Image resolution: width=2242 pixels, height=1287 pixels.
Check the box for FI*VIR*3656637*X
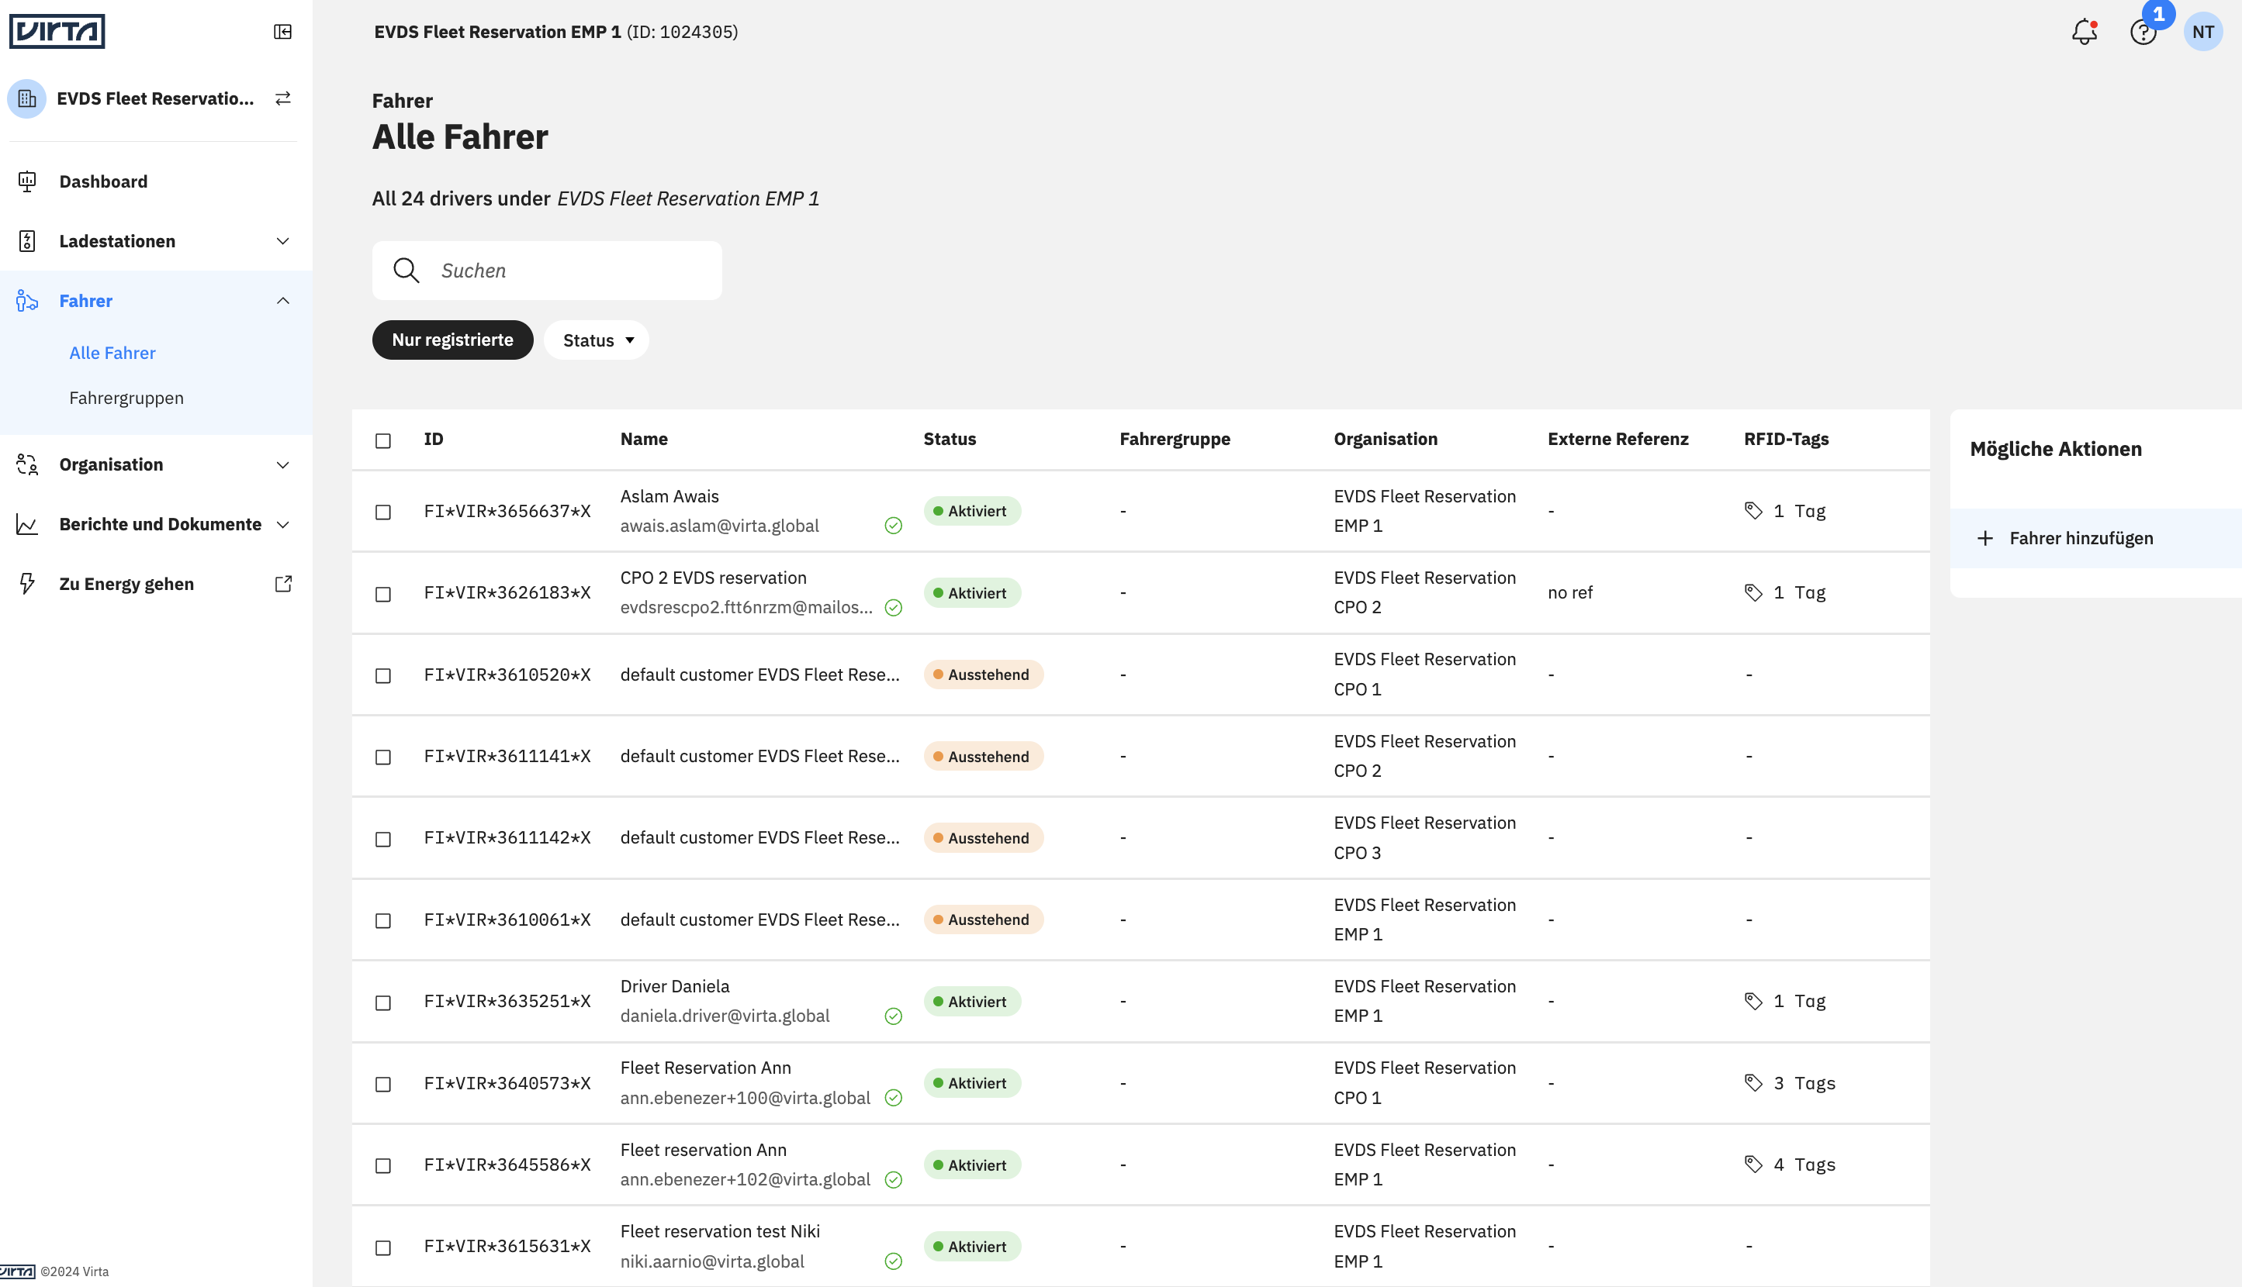click(x=383, y=512)
